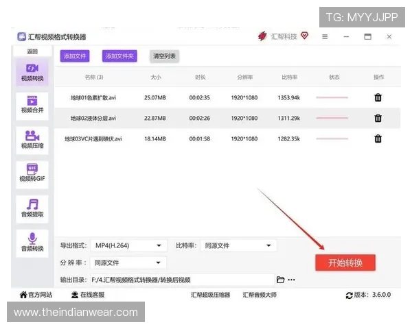
Task: Click the 版本: 3.6.0.0 label
Action: 372,295
